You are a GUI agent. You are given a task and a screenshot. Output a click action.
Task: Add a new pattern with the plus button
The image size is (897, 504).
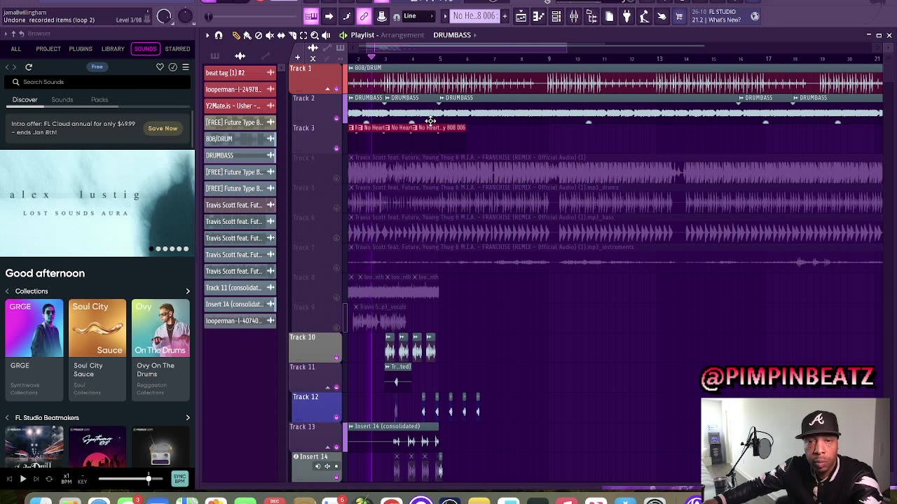click(503, 16)
